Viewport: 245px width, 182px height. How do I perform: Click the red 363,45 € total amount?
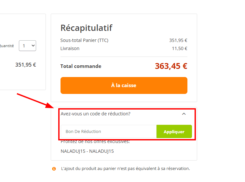[x=171, y=66]
